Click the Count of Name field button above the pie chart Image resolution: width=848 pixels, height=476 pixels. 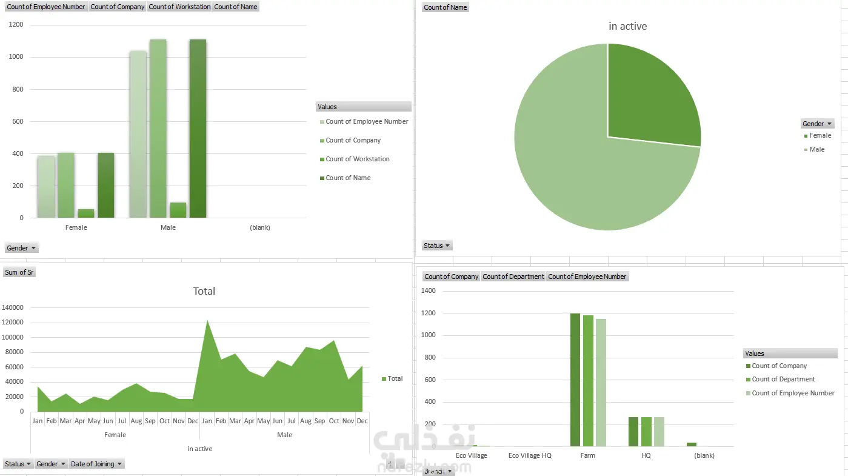pos(446,7)
